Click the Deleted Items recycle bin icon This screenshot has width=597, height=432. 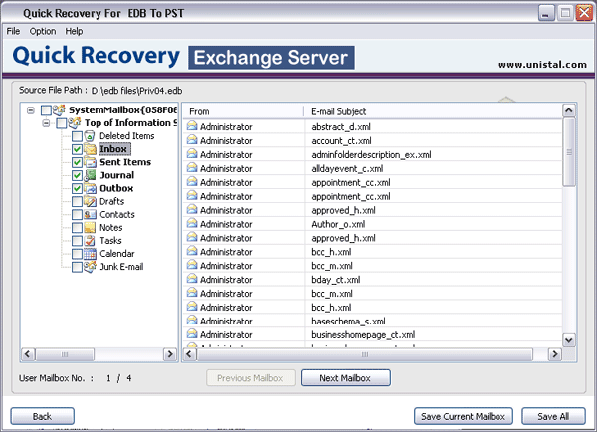(x=90, y=136)
